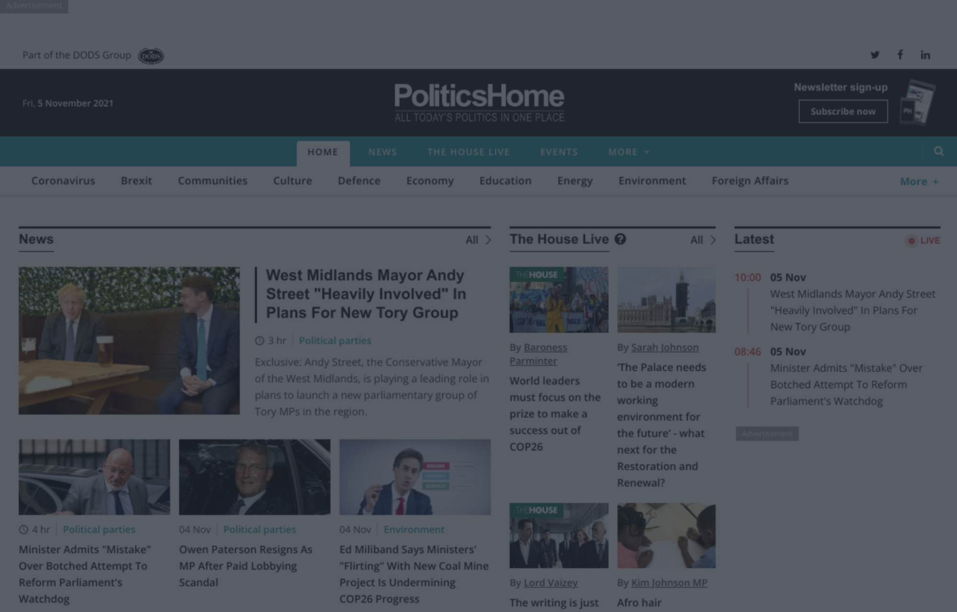The width and height of the screenshot is (957, 612).
Task: Click the House Live question mark icon
Action: click(x=619, y=239)
